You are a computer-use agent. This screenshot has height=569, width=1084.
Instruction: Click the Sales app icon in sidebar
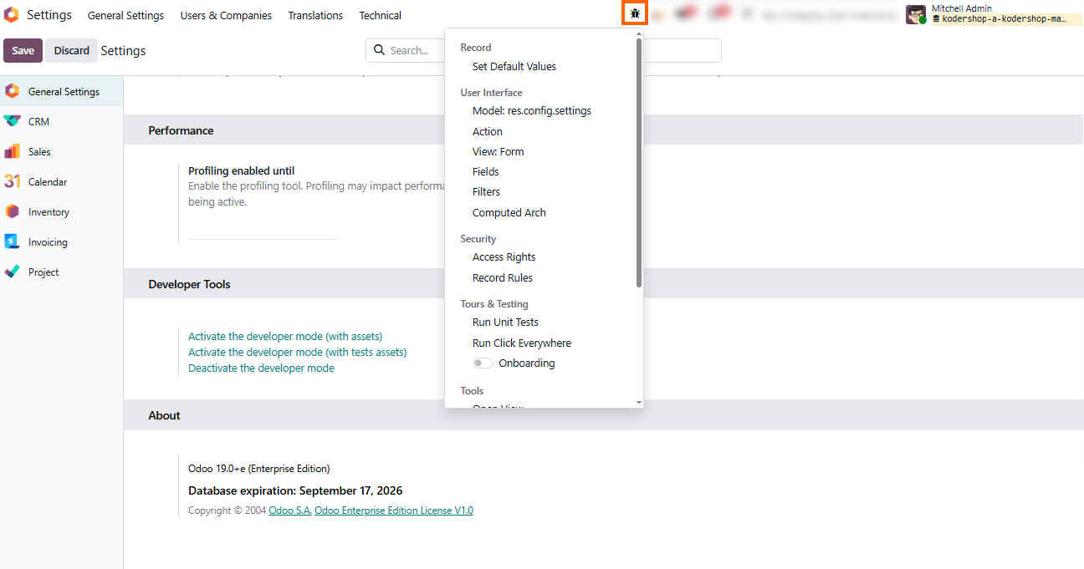point(12,151)
